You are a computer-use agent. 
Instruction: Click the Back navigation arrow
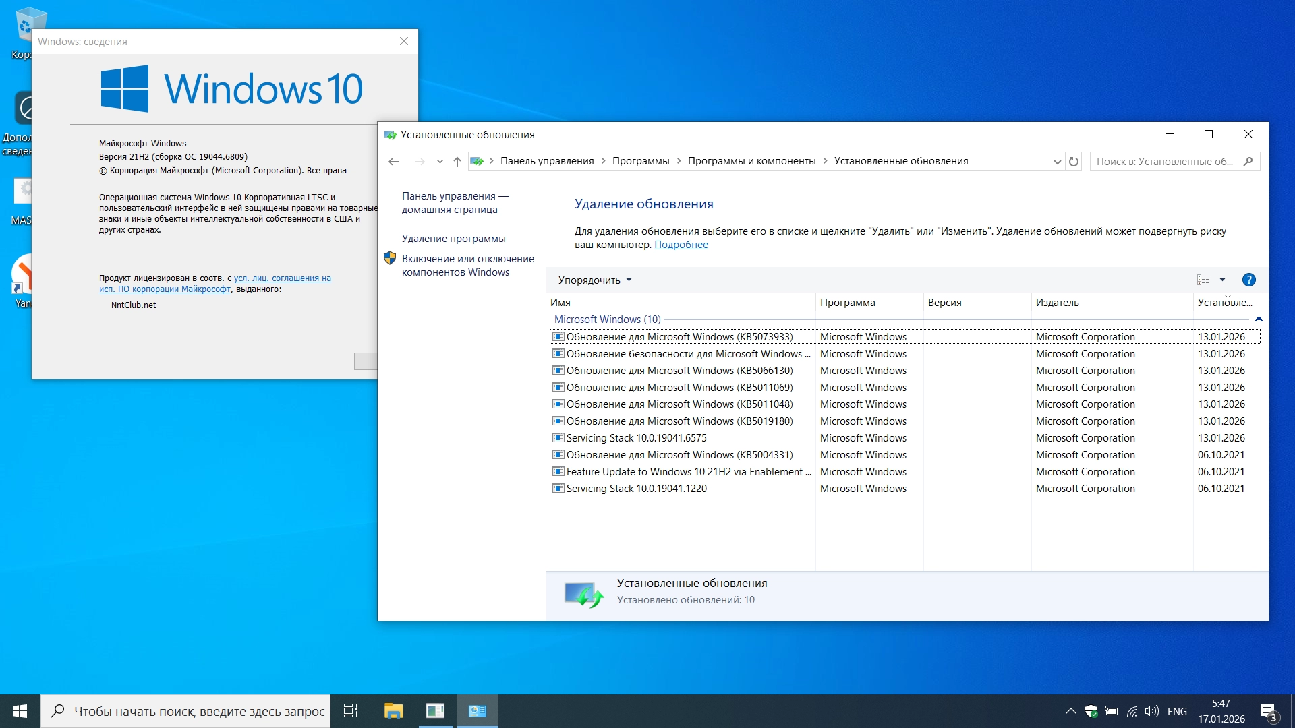(394, 162)
